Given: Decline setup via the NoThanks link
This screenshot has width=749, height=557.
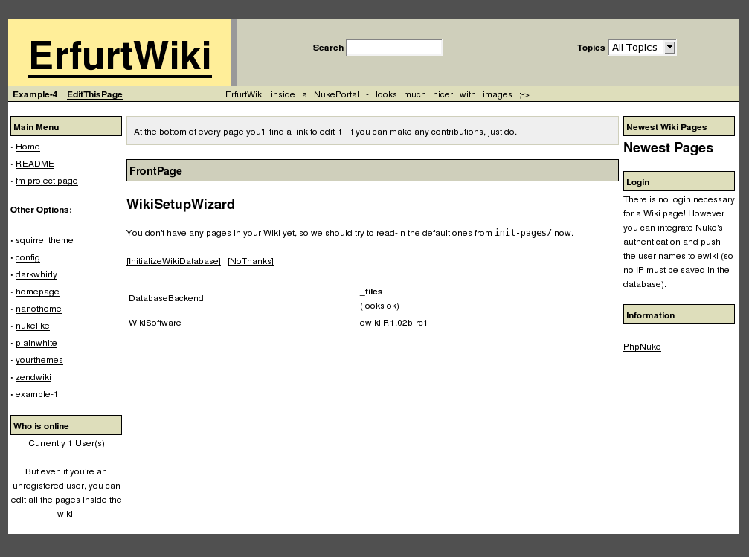Looking at the screenshot, I should [251, 261].
